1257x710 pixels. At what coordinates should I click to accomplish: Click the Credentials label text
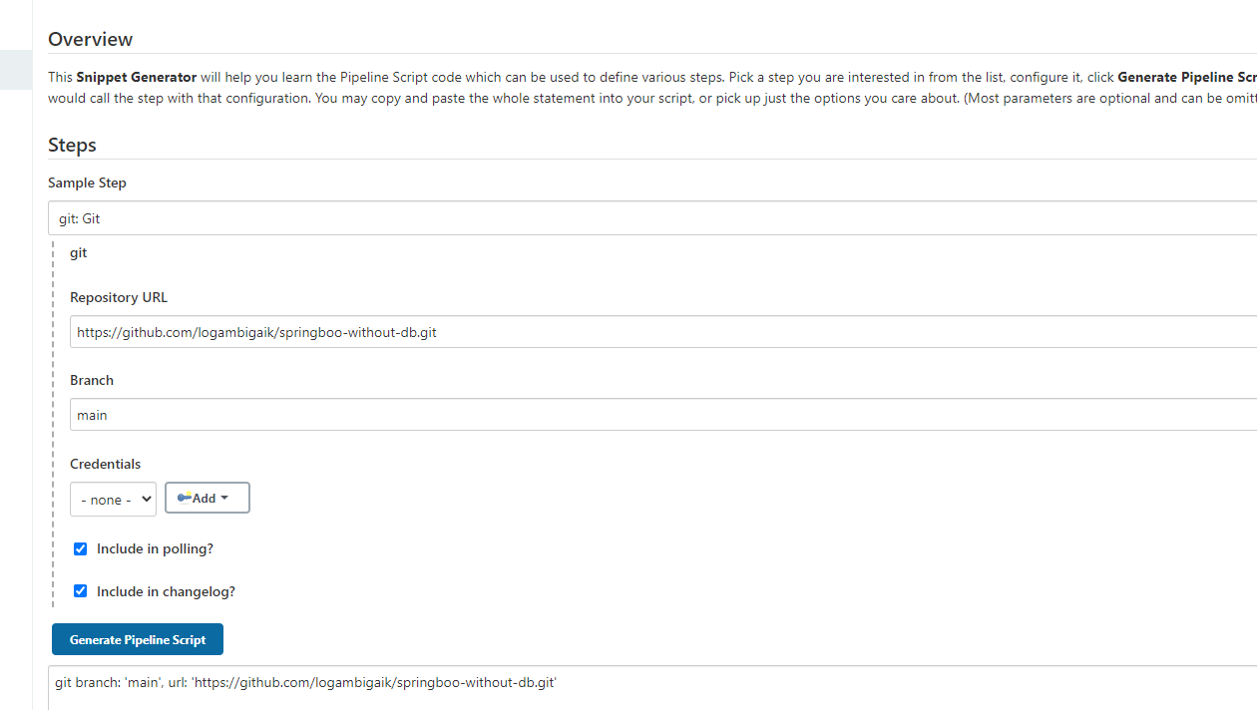click(x=105, y=464)
